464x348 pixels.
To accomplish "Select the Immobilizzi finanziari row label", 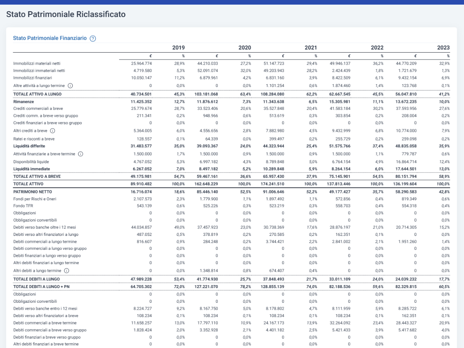I will click(32, 78).
